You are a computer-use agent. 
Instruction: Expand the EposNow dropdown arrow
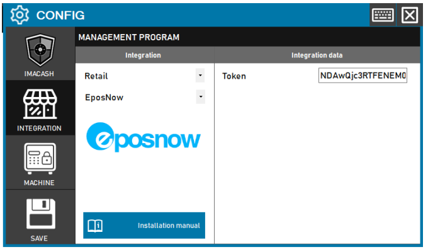pos(200,97)
